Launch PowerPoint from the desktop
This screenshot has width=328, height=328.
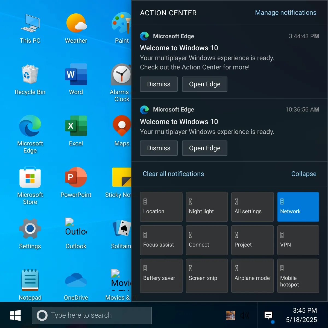tap(76, 183)
